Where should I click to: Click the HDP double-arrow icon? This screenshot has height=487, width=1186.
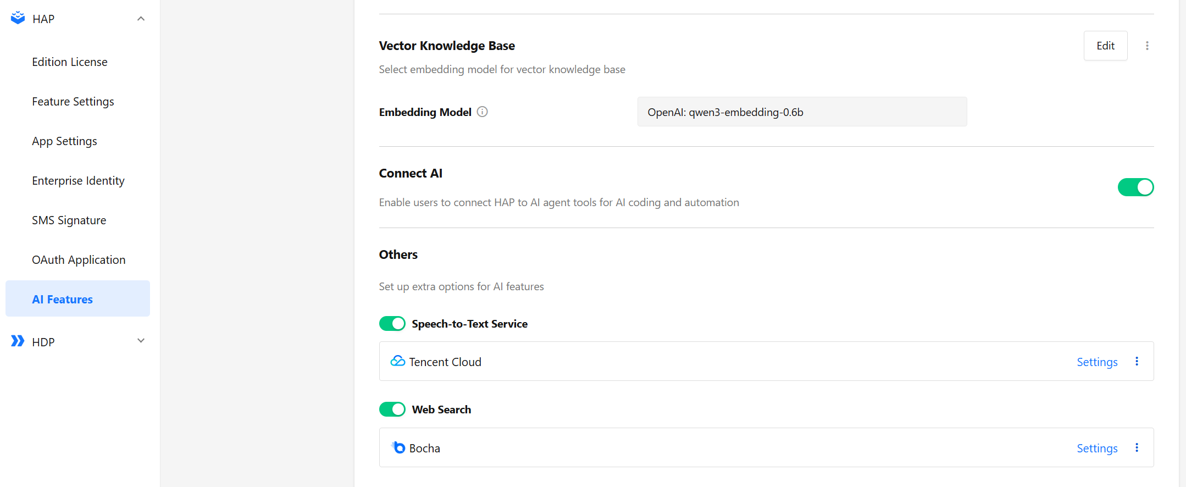point(18,341)
